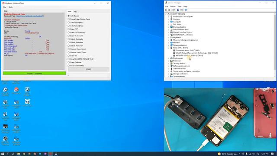Open Action menu in Device Manager

173,6
